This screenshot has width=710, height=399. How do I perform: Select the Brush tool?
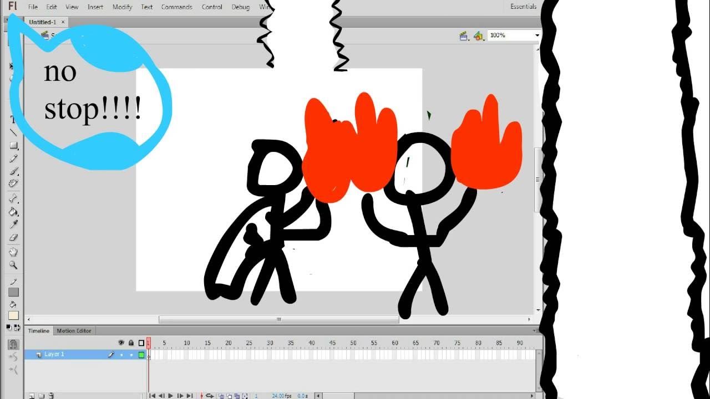(13, 171)
